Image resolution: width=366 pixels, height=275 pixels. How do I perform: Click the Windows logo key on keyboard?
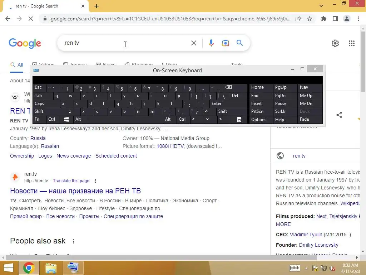point(66,120)
